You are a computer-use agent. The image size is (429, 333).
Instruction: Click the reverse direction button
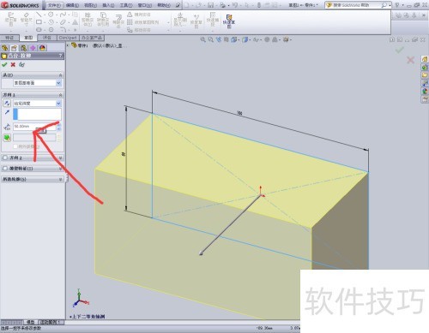coord(7,104)
